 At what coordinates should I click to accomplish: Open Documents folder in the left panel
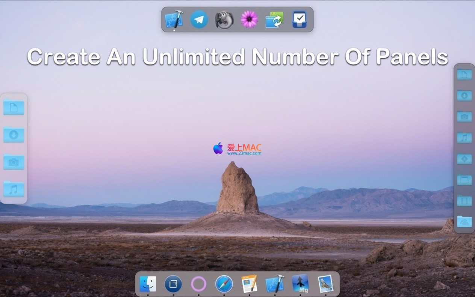pyautogui.click(x=14, y=107)
